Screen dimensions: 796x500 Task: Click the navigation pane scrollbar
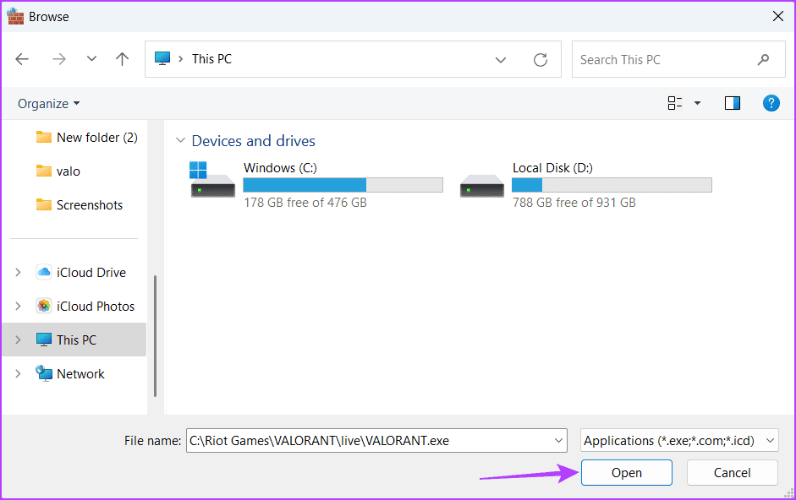pos(155,335)
